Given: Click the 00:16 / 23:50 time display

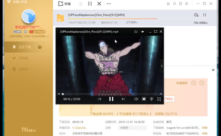Looking at the screenshot, I should point(72,99).
